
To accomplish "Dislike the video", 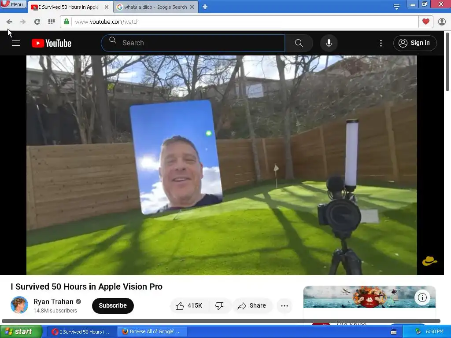I will point(219,306).
